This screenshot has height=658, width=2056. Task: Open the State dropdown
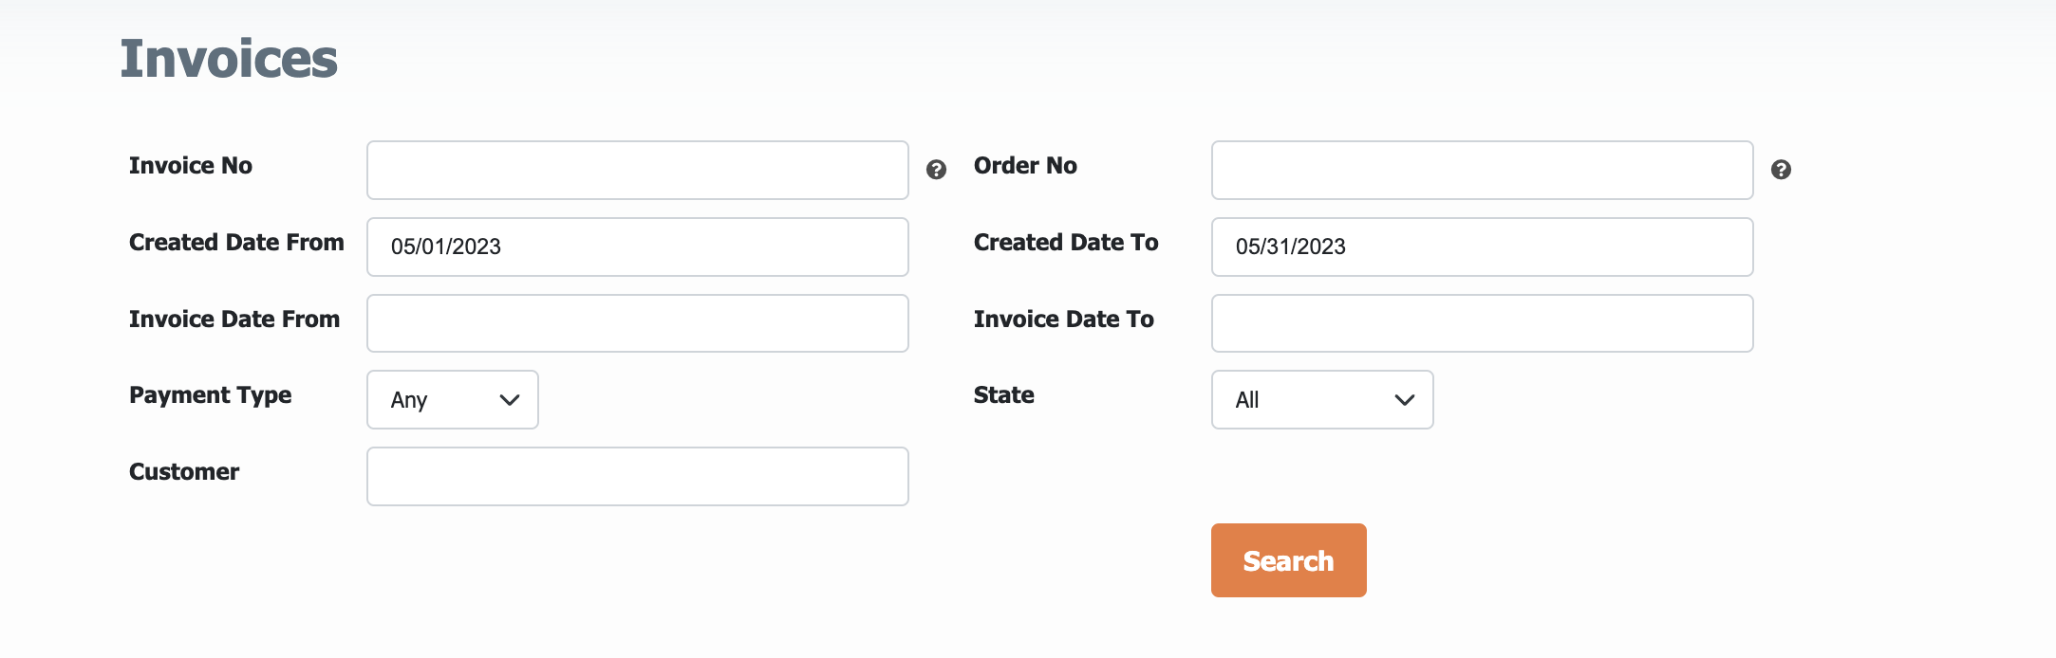(x=1322, y=400)
